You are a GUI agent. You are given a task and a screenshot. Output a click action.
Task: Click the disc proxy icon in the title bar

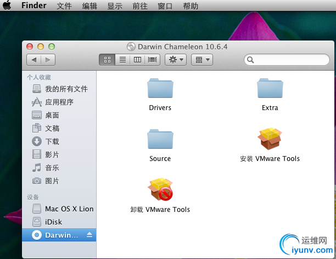(131, 47)
